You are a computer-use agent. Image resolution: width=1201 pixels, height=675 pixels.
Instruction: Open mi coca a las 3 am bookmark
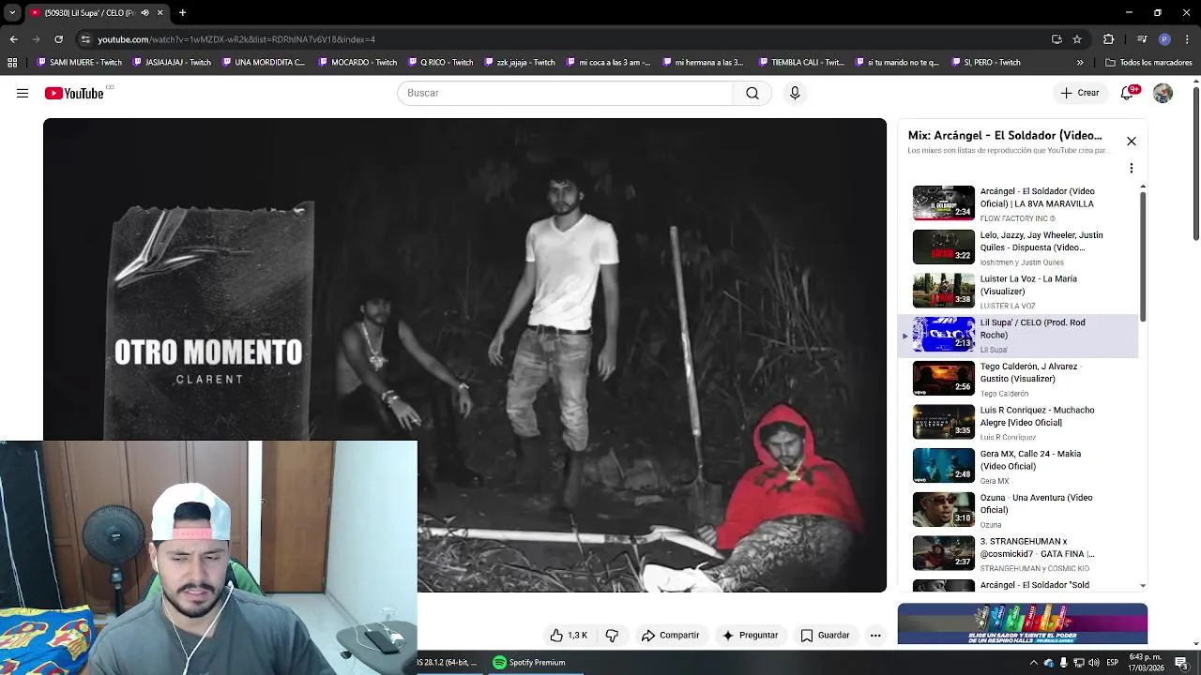[x=608, y=63]
